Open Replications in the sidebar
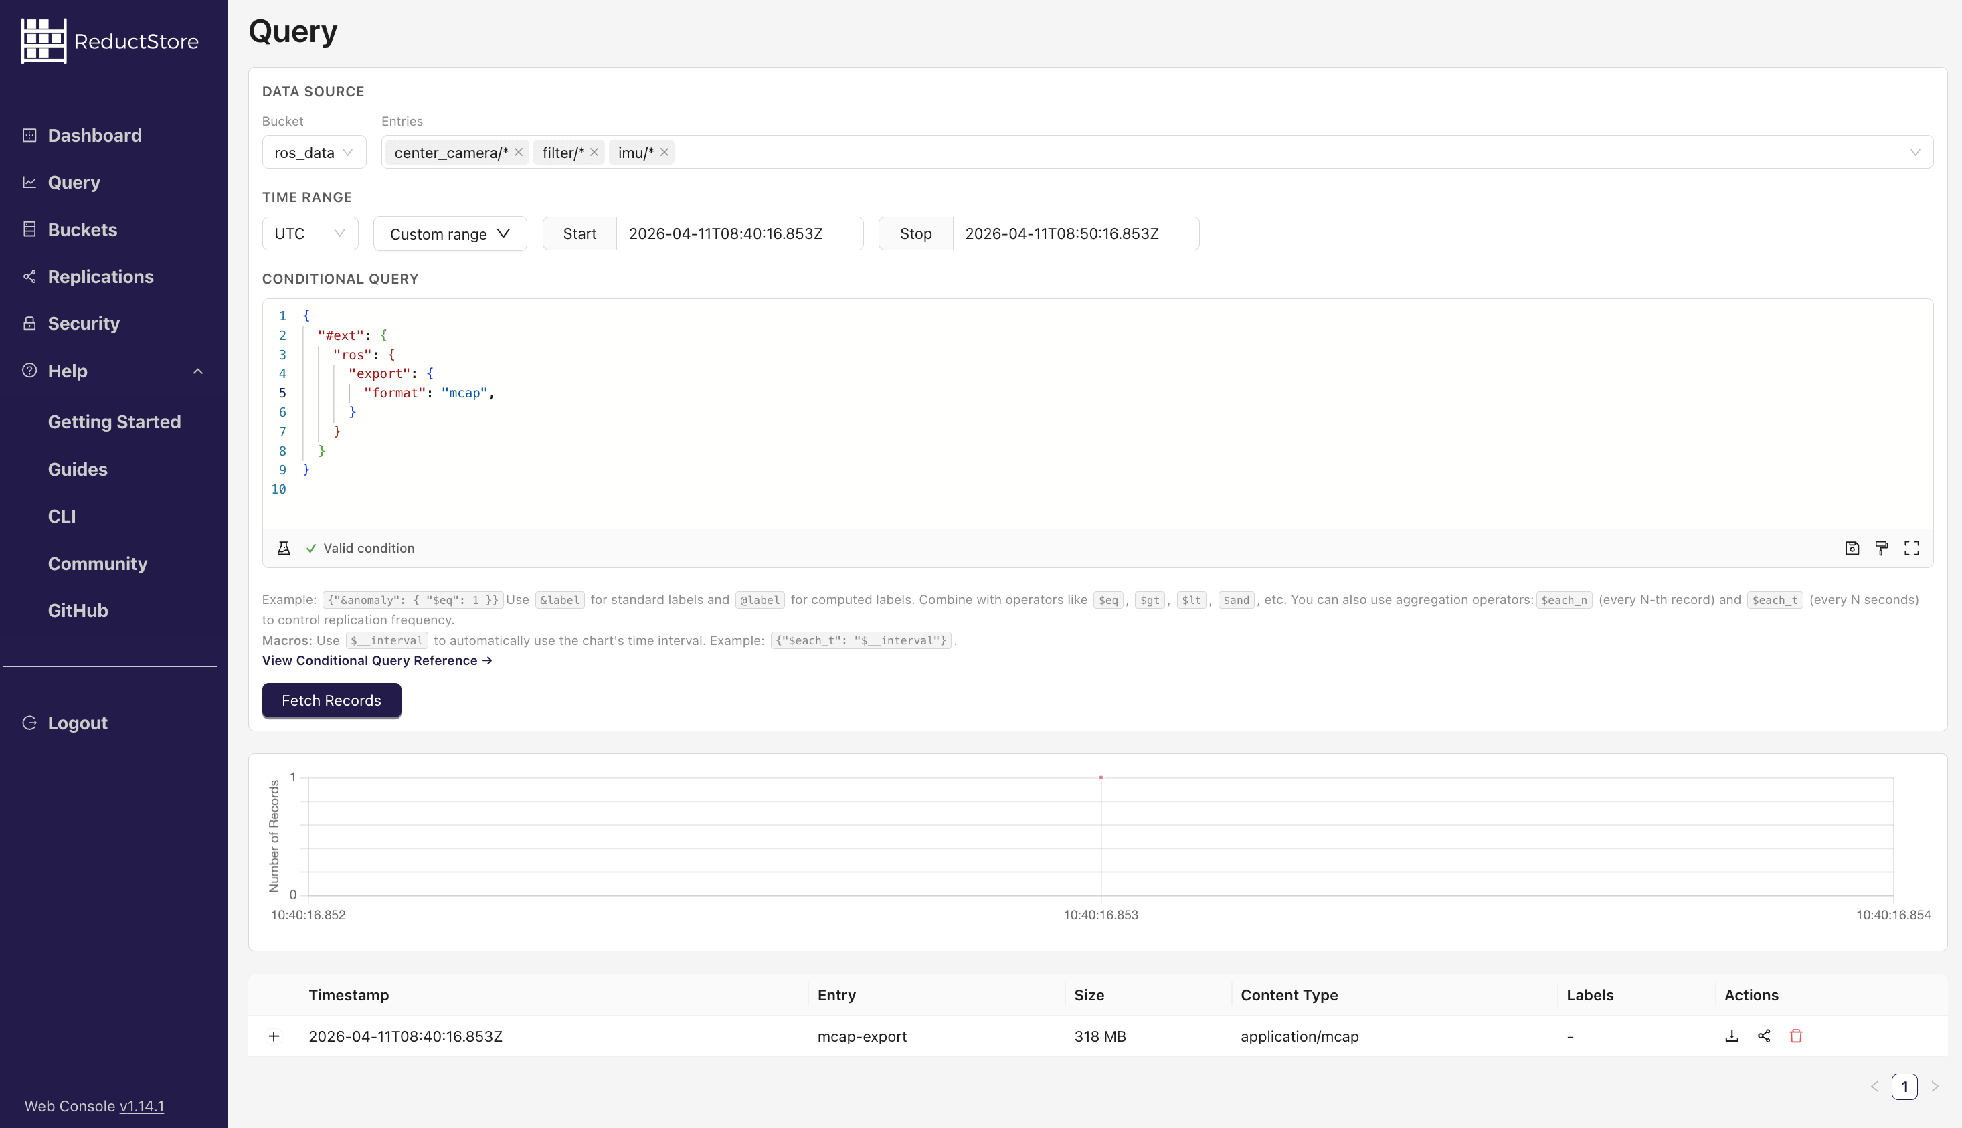Viewport: 1962px width, 1128px height. point(101,276)
